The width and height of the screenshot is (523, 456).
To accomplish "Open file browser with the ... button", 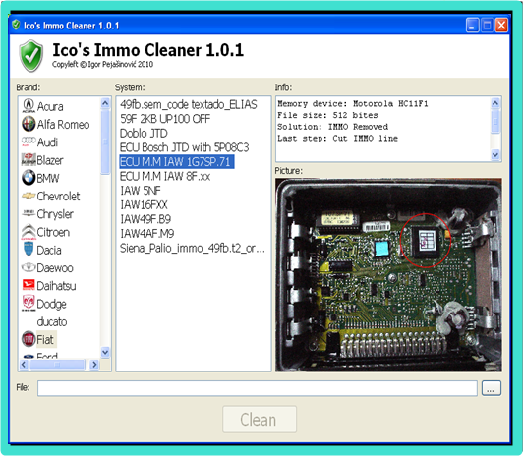I will tap(492, 388).
